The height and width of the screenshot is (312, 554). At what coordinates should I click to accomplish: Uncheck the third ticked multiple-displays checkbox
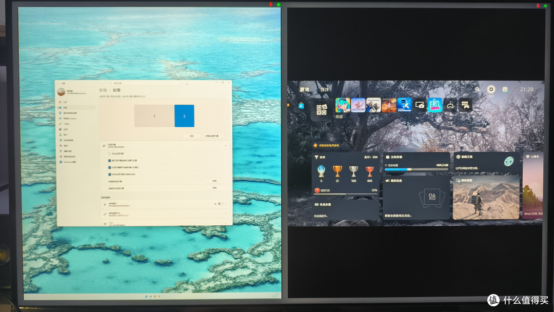(110, 174)
